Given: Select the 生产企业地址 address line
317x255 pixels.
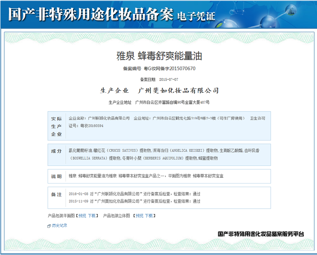Looking at the screenshot, I should pyautogui.click(x=159, y=103).
